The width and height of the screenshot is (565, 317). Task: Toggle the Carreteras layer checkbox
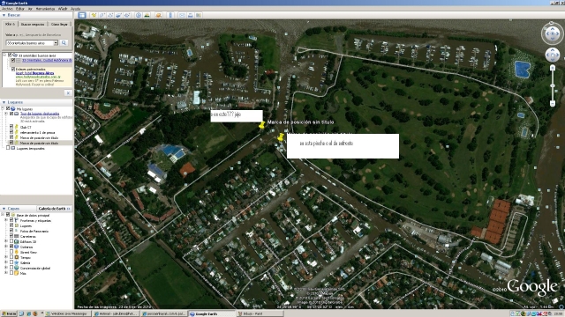(11, 236)
